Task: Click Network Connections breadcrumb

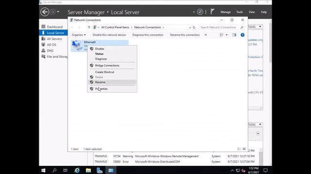Action: [x=147, y=27]
